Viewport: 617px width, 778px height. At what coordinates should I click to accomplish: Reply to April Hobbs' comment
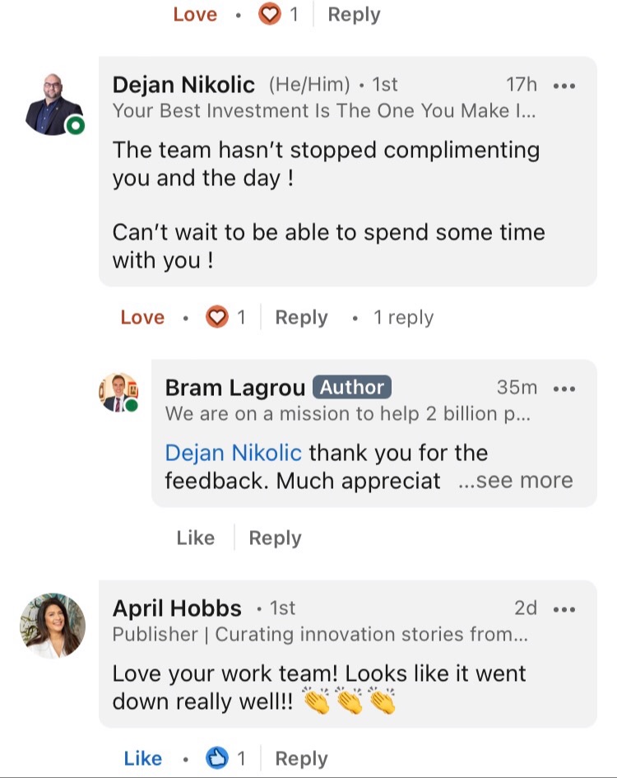coord(301,758)
